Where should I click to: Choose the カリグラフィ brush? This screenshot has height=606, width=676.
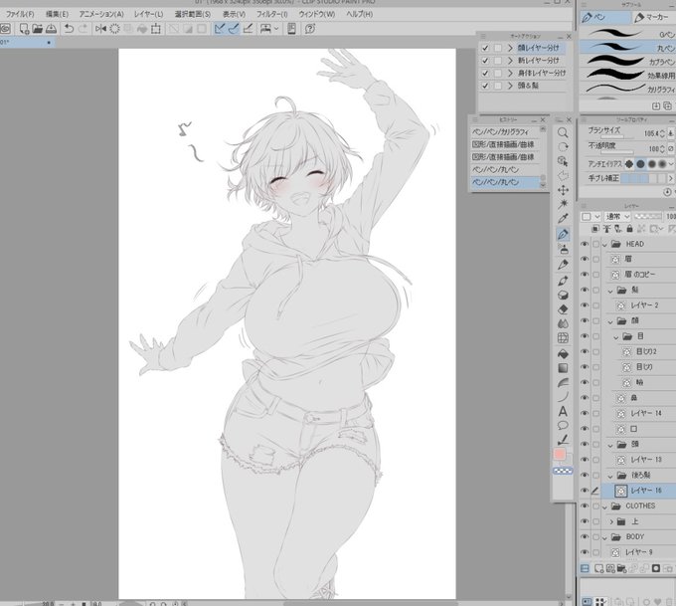tap(627, 89)
